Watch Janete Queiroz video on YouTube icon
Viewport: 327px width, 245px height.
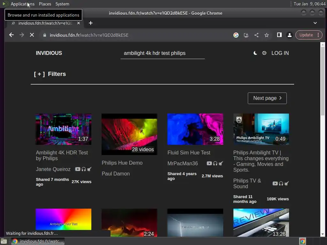coord(78,169)
